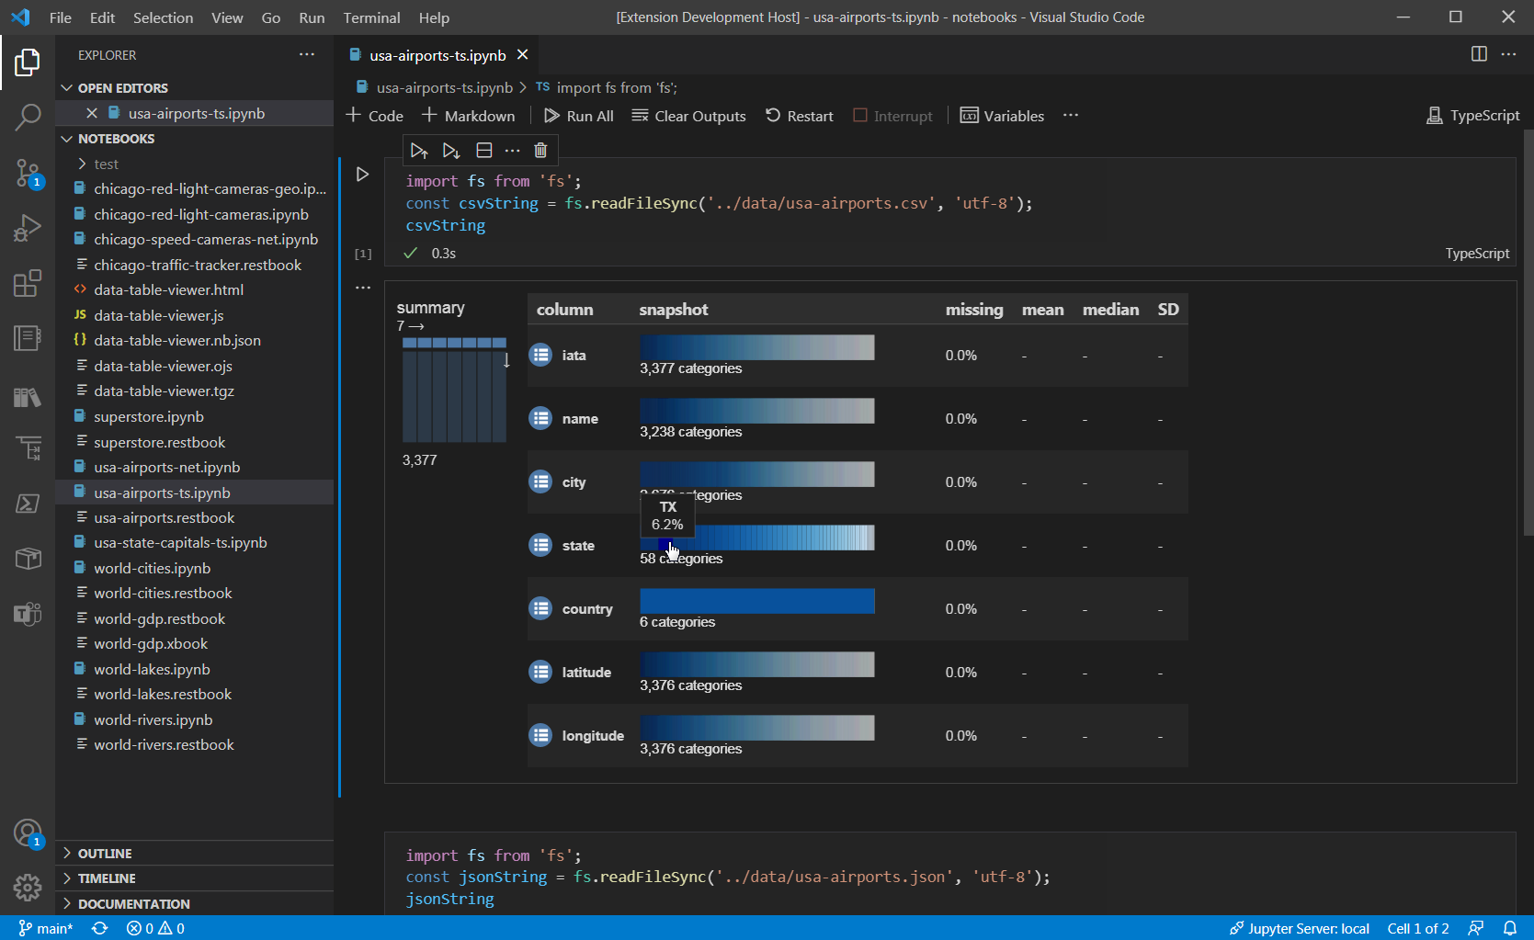Open Run and Debug view

pyautogui.click(x=28, y=228)
